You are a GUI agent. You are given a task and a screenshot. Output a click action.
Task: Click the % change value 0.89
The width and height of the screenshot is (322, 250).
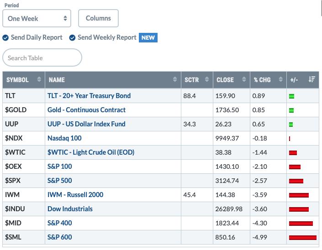[259, 96]
